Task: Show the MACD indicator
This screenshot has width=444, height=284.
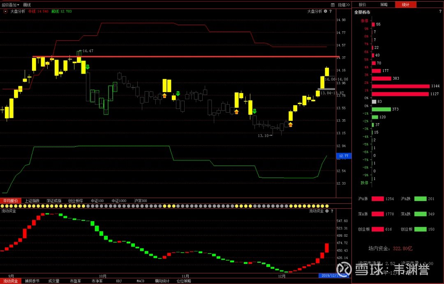Action: (x=141, y=281)
